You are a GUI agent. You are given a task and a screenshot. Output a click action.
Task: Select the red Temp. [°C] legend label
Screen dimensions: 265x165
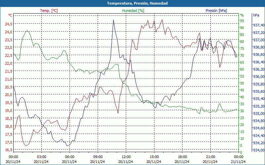point(49,11)
